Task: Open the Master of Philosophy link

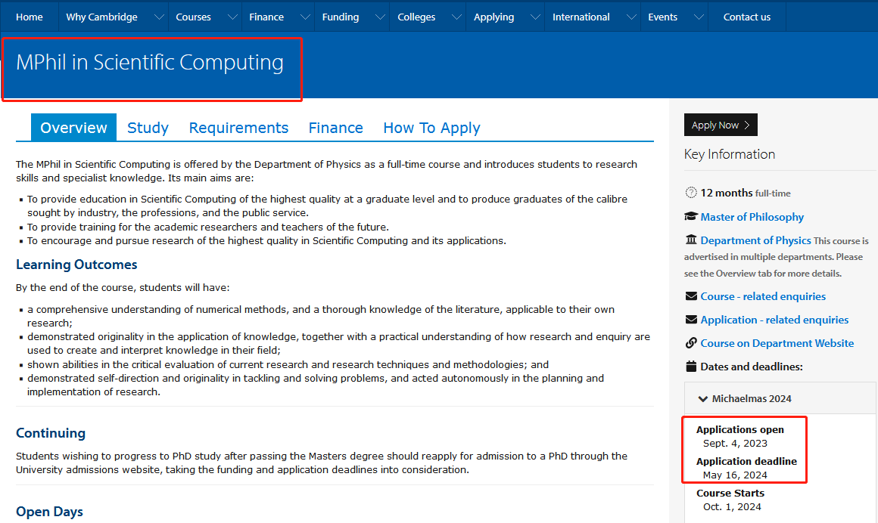Action: [752, 217]
